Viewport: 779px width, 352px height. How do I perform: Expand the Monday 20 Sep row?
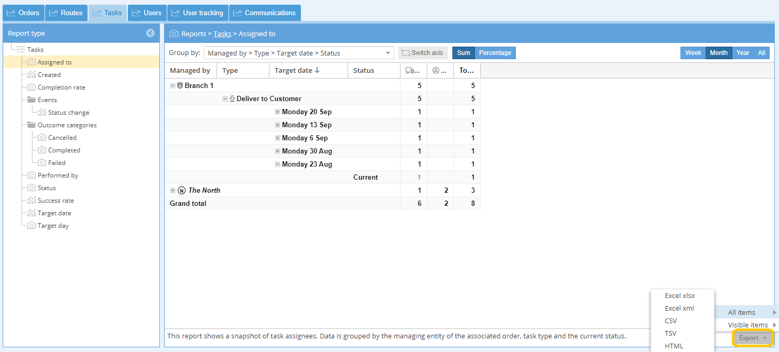click(x=278, y=112)
